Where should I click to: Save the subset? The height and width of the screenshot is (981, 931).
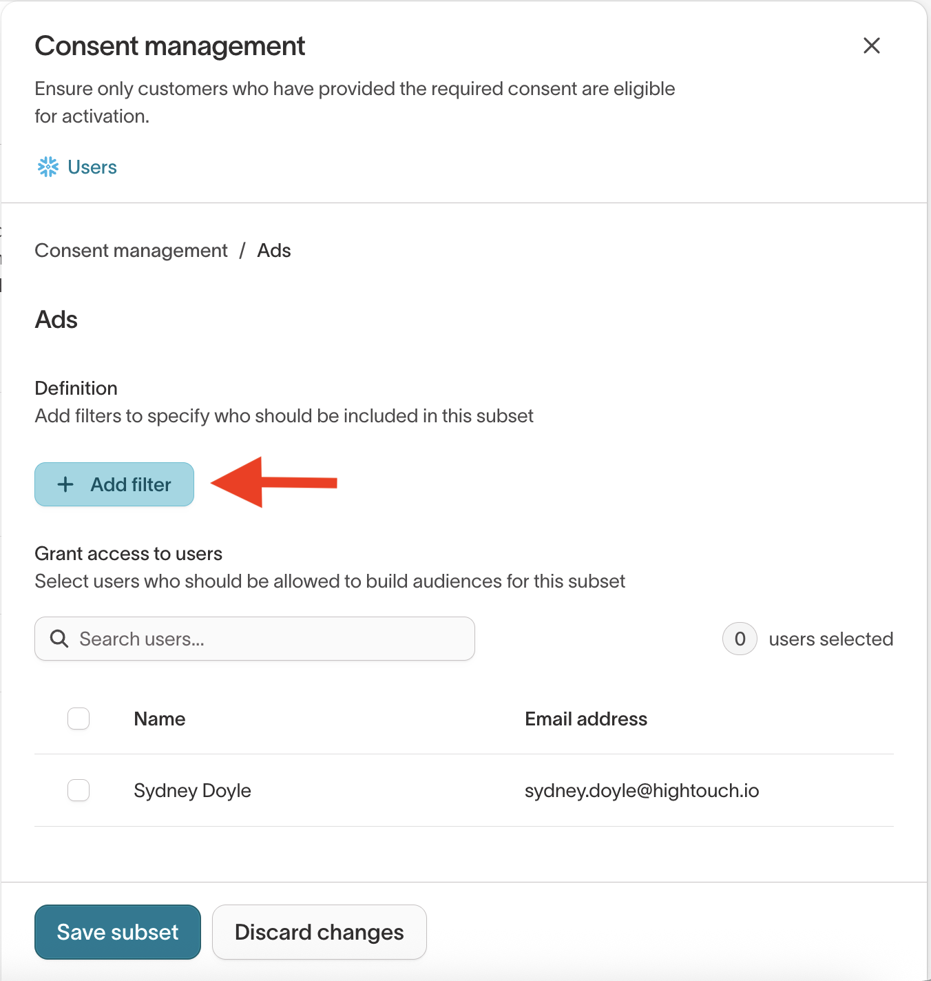tap(118, 932)
